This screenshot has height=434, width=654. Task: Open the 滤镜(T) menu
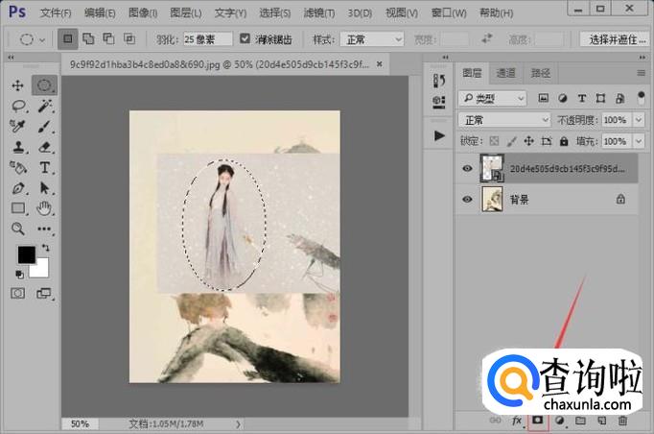(x=316, y=13)
